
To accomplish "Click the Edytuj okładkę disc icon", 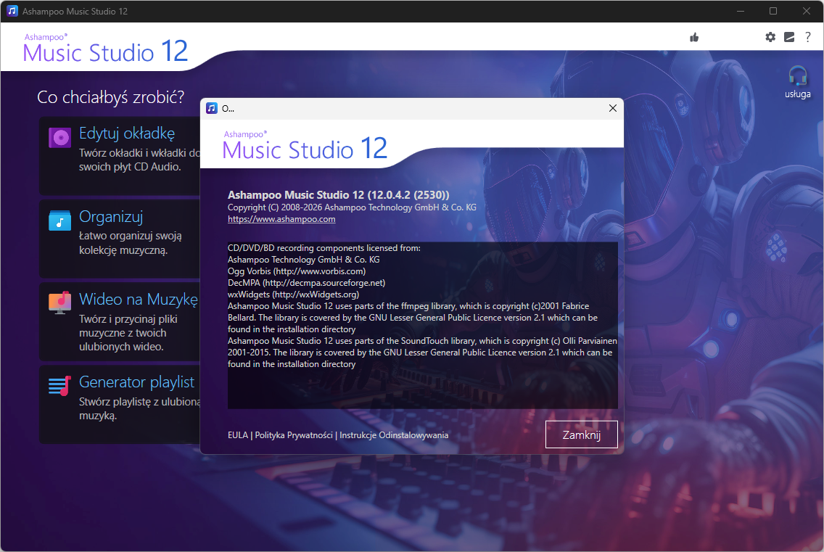I will (x=60, y=138).
